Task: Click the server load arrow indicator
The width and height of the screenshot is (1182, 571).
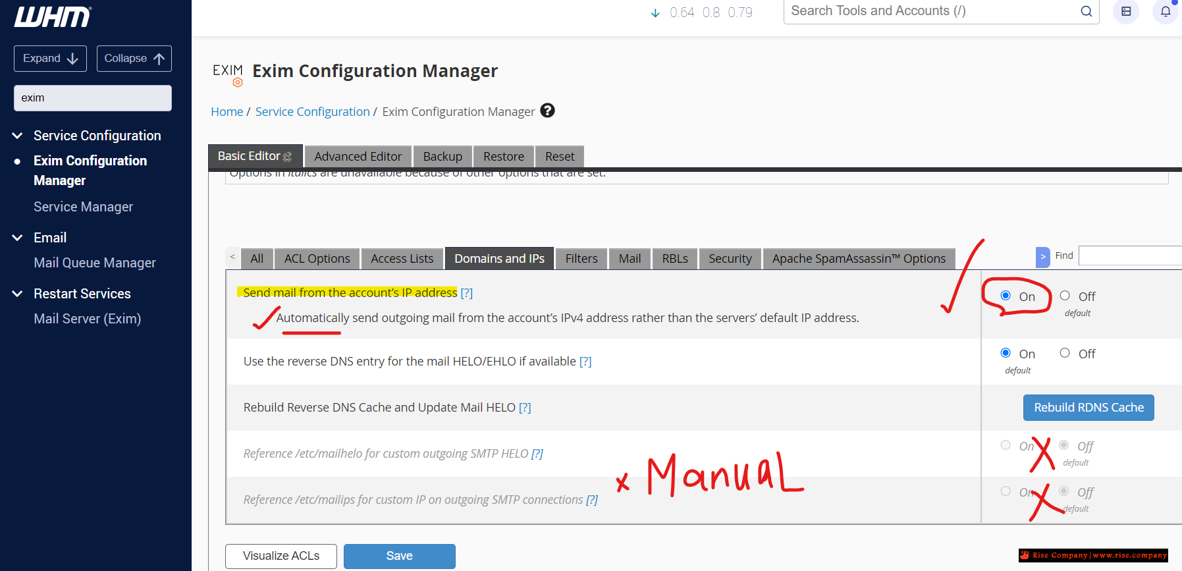Action: point(655,13)
